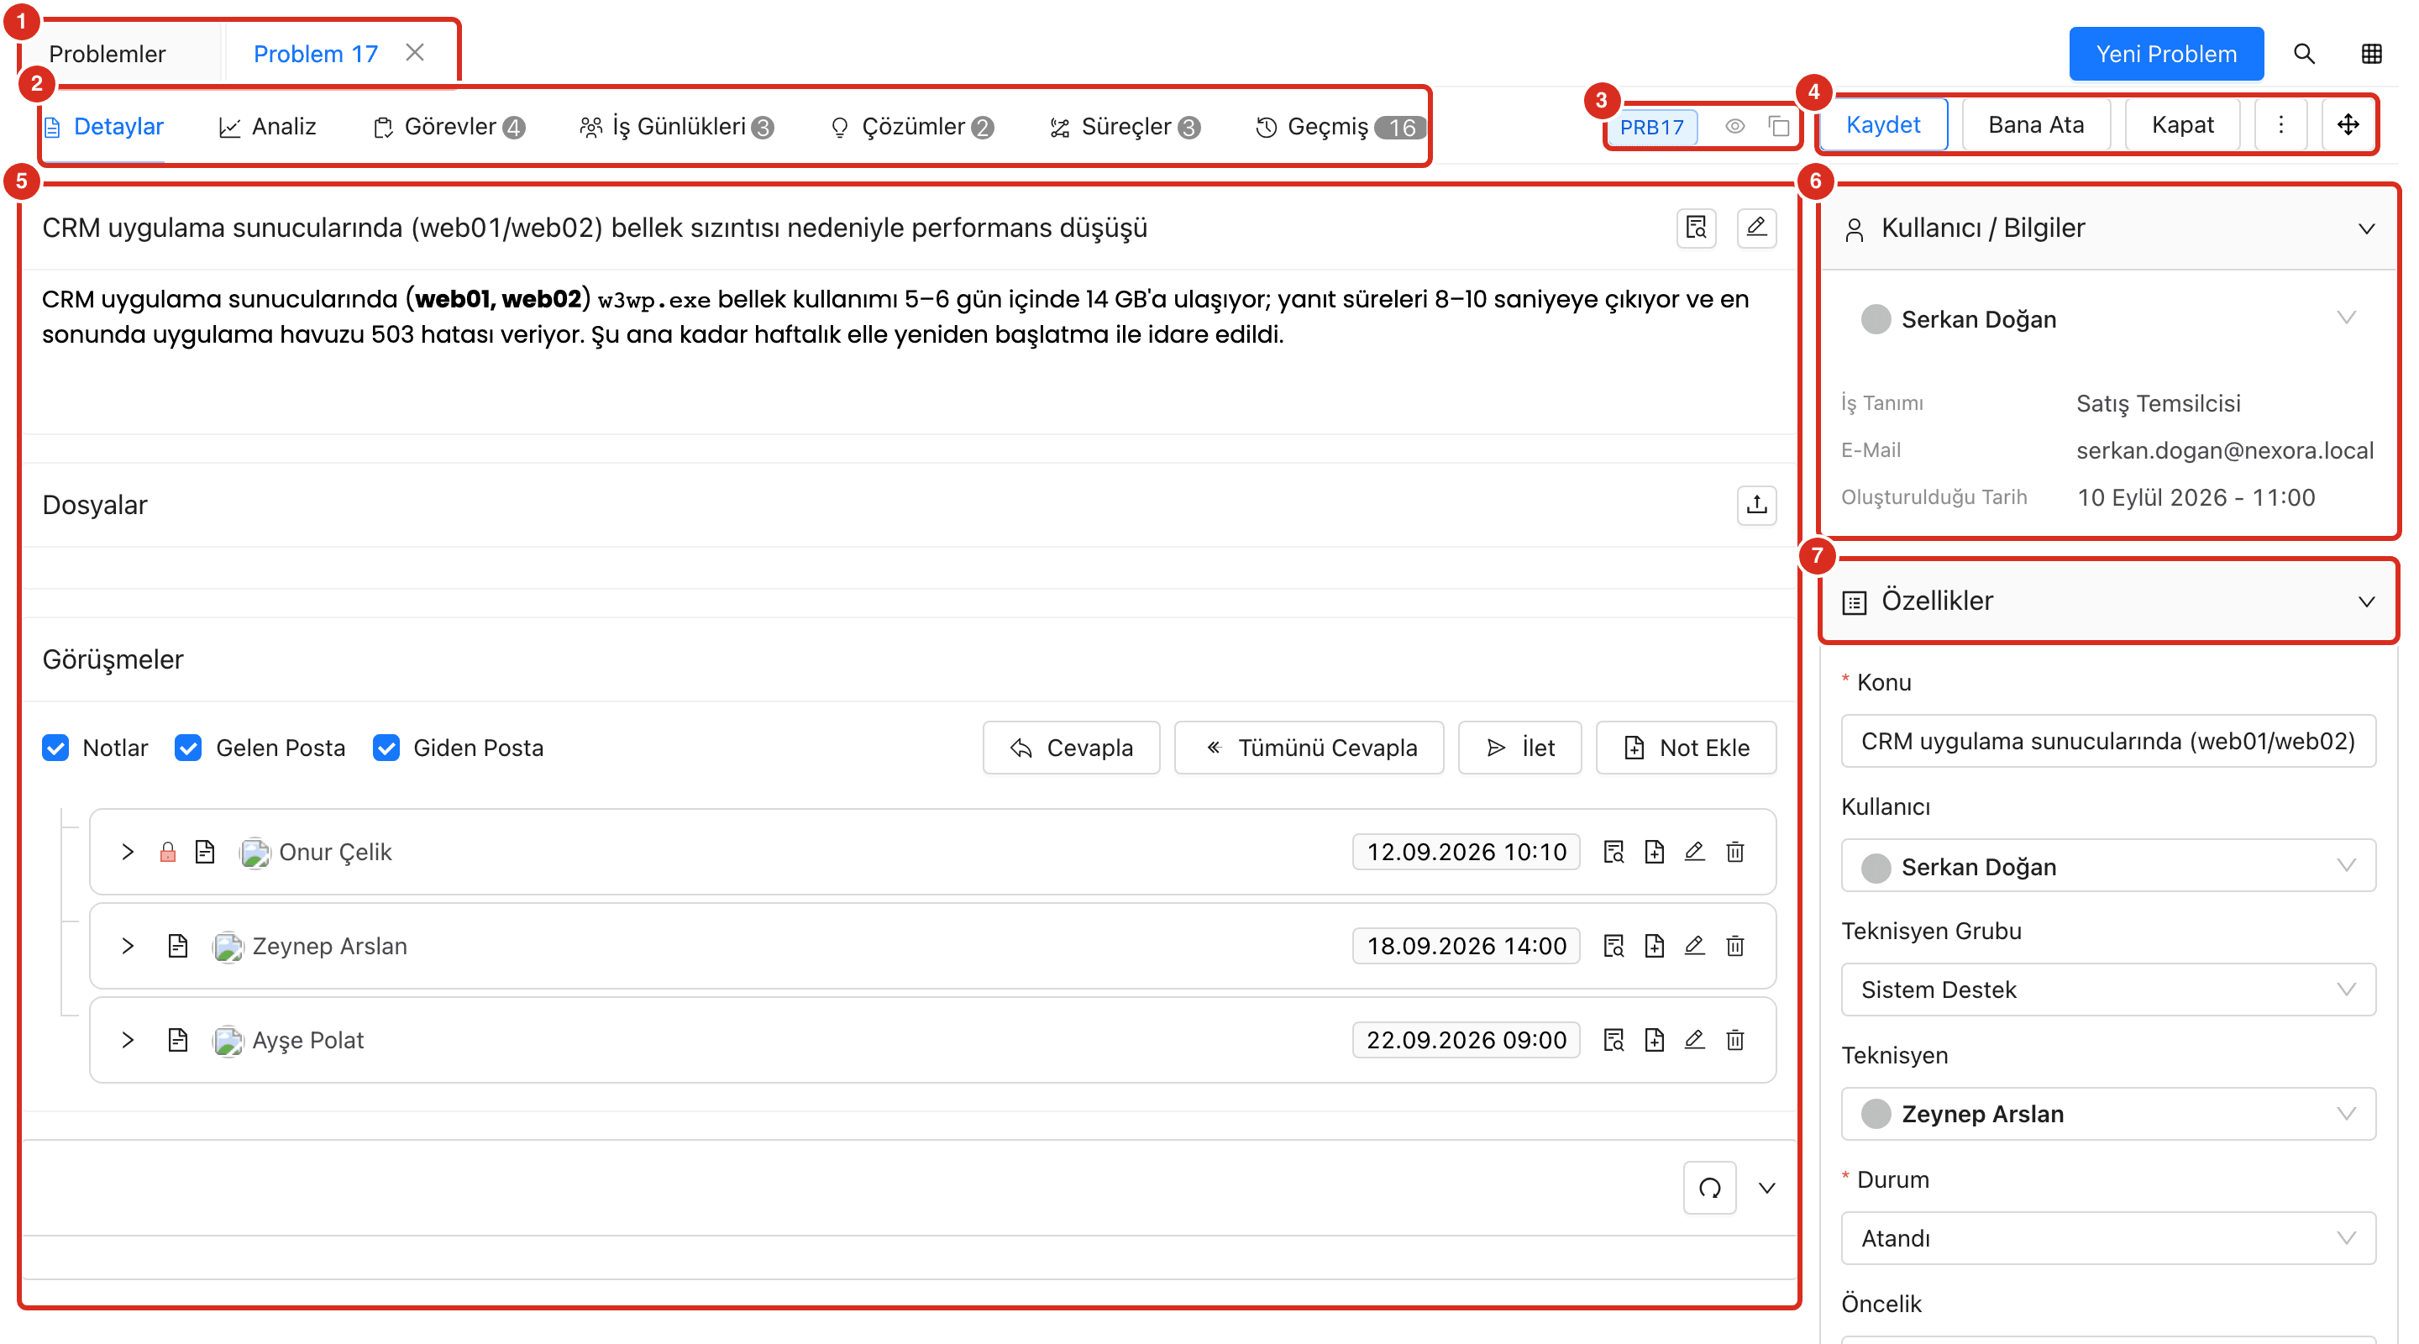
Task: Edit Zeynep Arslan's note
Action: point(1694,946)
